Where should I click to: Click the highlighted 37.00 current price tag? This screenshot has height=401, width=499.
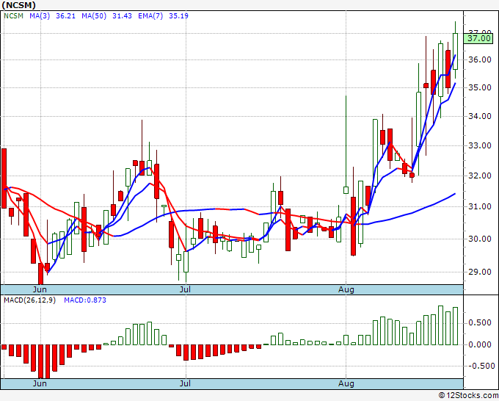tap(478, 38)
